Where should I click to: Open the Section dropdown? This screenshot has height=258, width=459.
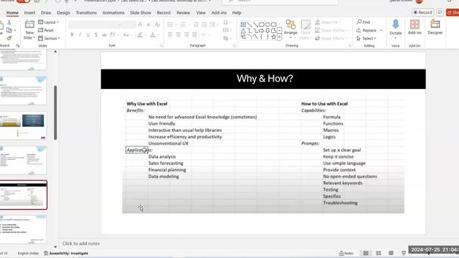pyautogui.click(x=49, y=38)
